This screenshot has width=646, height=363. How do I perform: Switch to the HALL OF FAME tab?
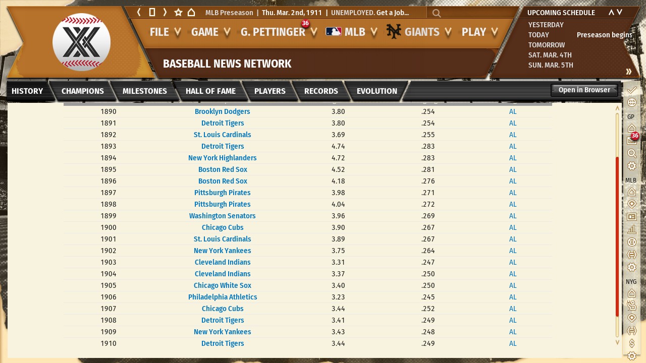point(210,91)
